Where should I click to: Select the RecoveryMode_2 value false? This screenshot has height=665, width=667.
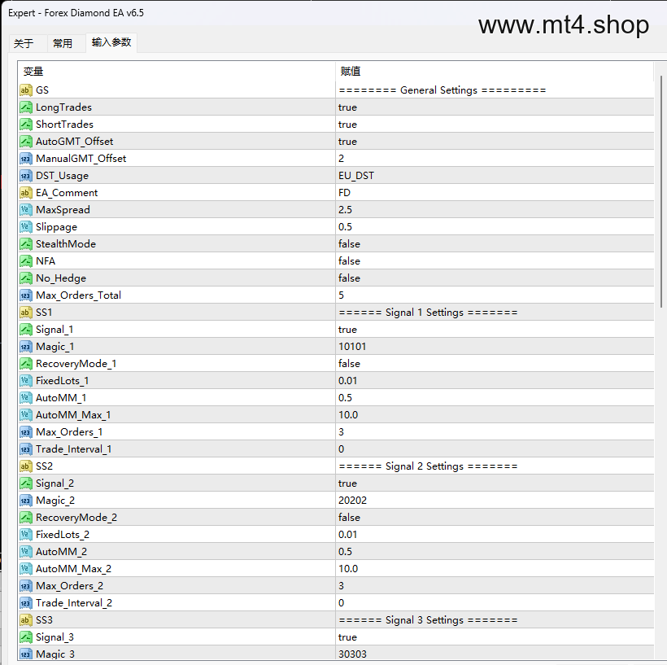click(349, 518)
